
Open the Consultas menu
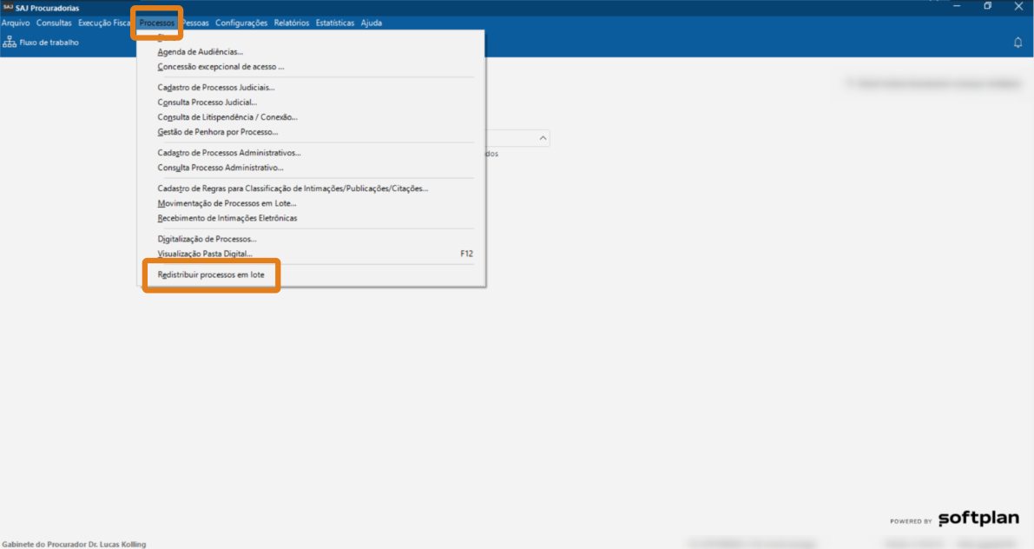[54, 23]
